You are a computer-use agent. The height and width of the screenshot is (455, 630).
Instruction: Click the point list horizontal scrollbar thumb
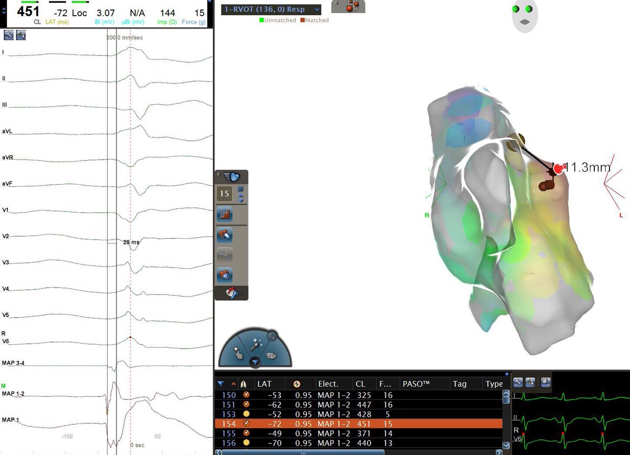(x=302, y=452)
